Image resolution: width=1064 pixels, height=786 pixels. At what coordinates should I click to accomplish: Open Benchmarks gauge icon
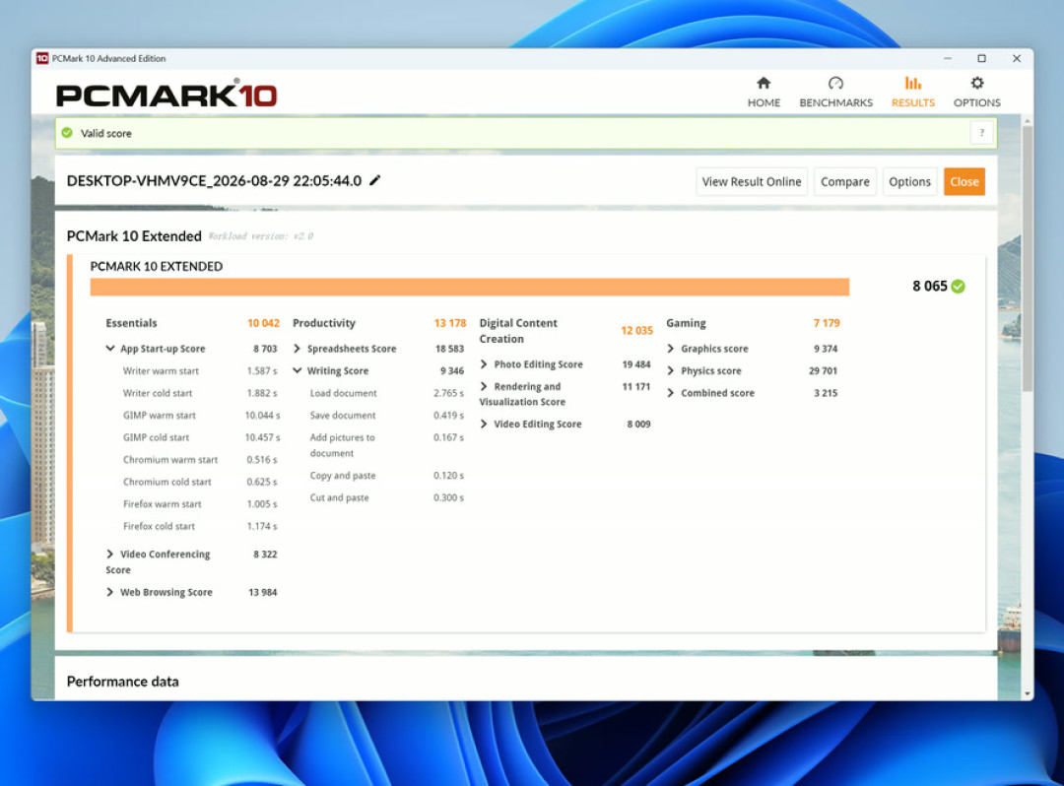pyautogui.click(x=835, y=84)
